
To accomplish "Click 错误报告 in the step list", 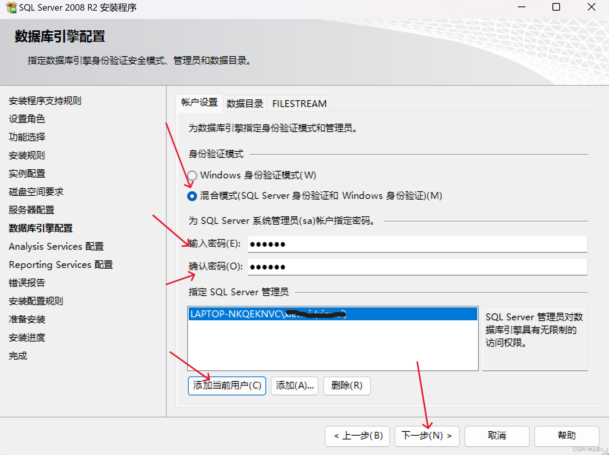I will [x=27, y=283].
